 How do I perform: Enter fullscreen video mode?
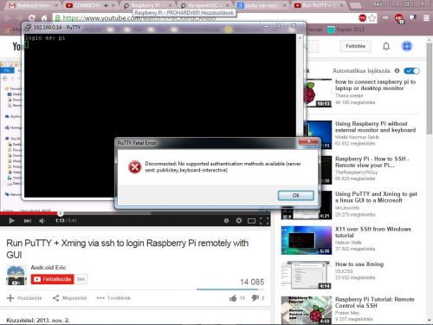(264, 221)
